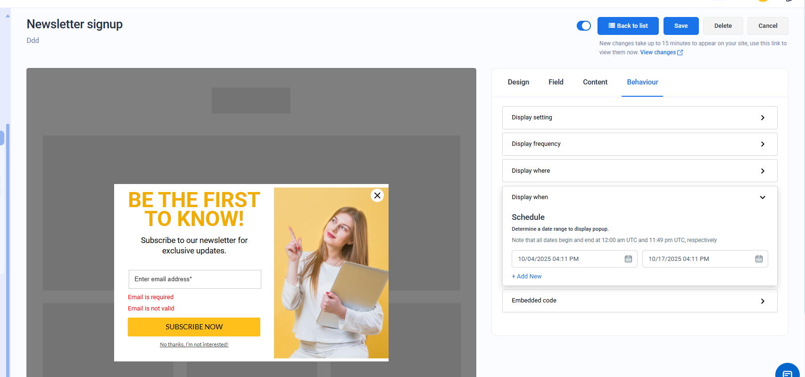
Task: Close the newsletter popup preview with X icon
Action: click(x=377, y=195)
